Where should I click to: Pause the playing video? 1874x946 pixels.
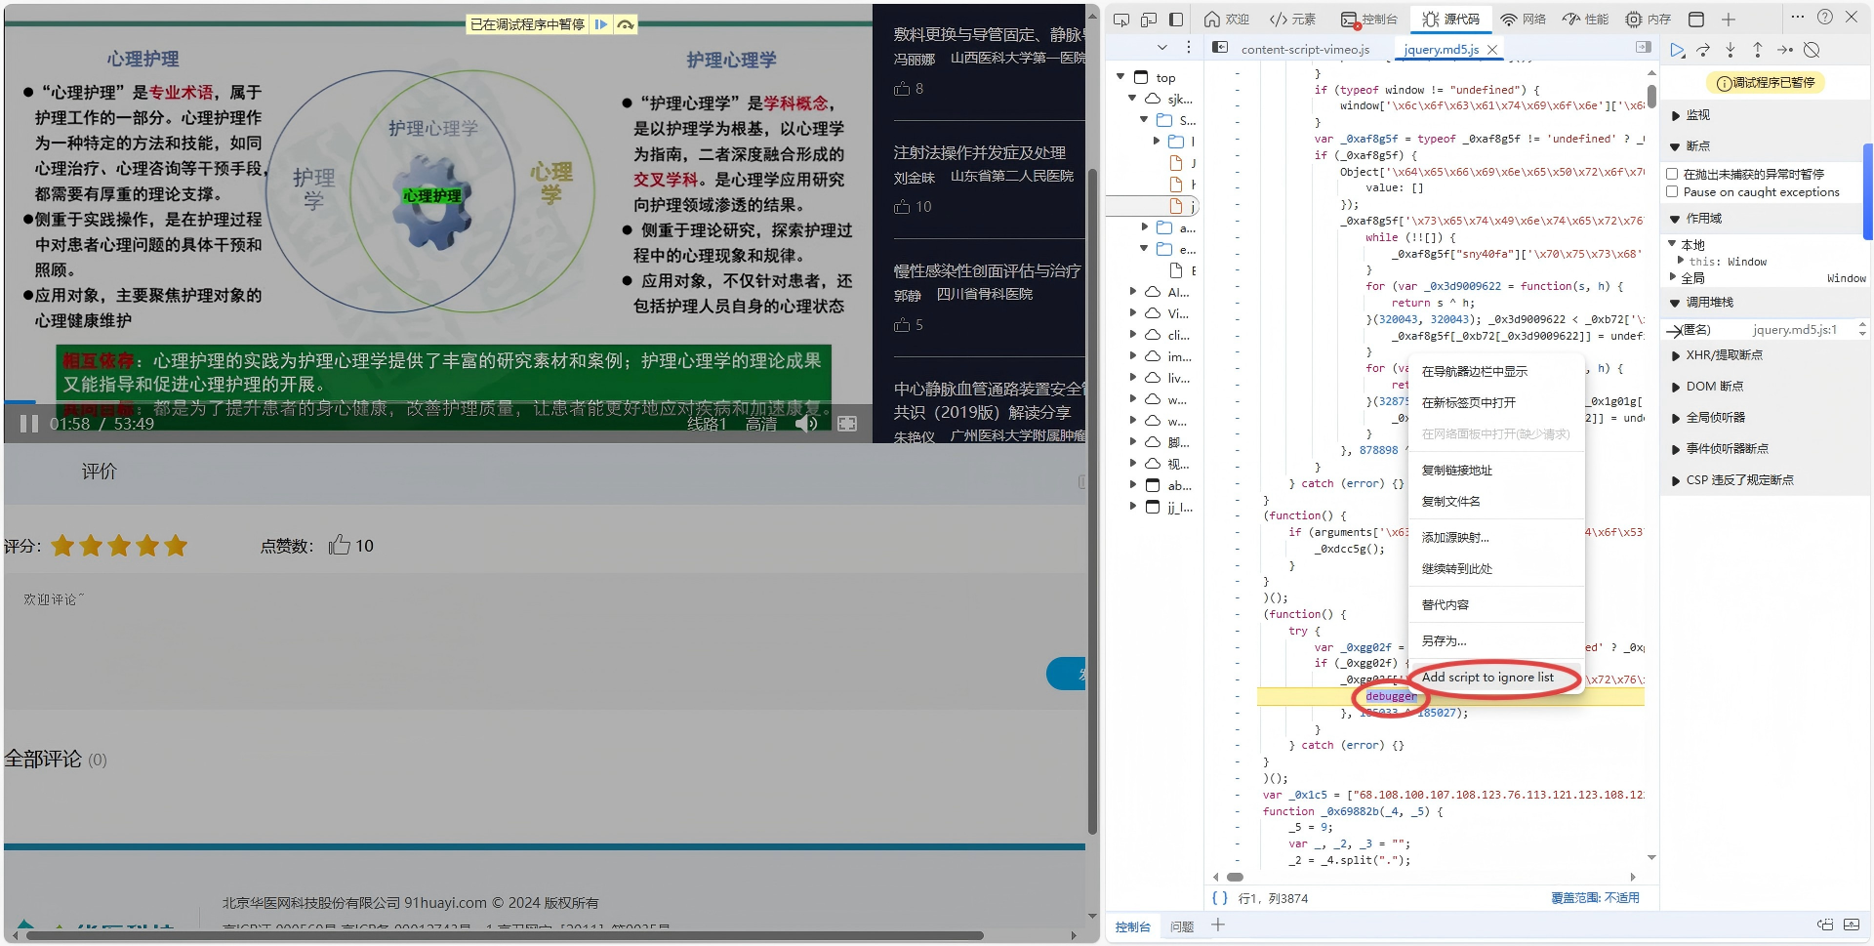28,423
